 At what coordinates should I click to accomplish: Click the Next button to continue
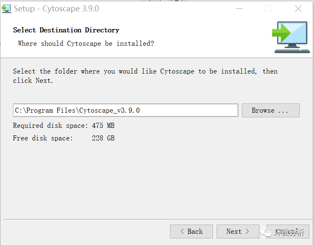pos(238,232)
